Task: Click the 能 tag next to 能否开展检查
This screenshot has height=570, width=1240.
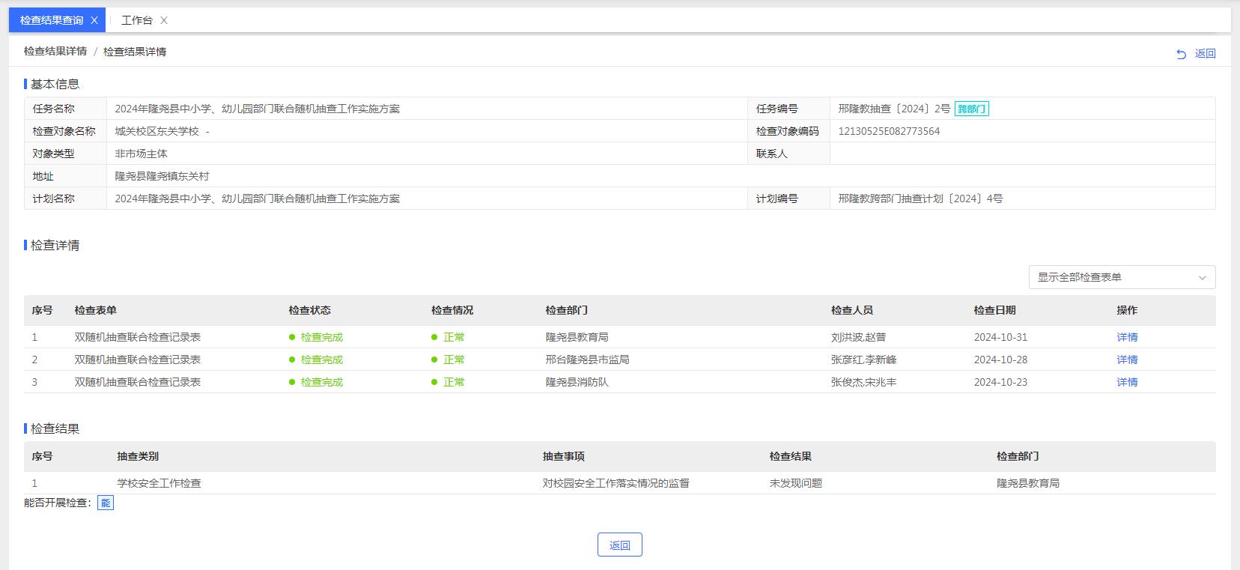Action: (106, 503)
